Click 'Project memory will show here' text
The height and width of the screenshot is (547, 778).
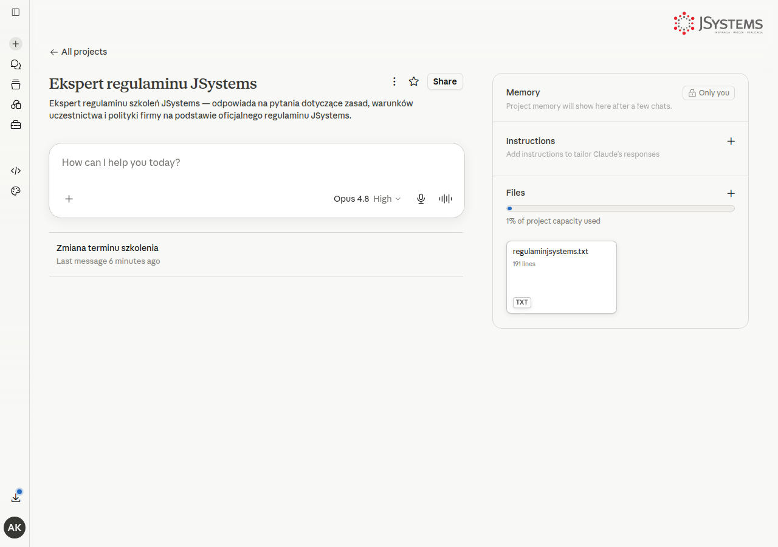(x=589, y=106)
